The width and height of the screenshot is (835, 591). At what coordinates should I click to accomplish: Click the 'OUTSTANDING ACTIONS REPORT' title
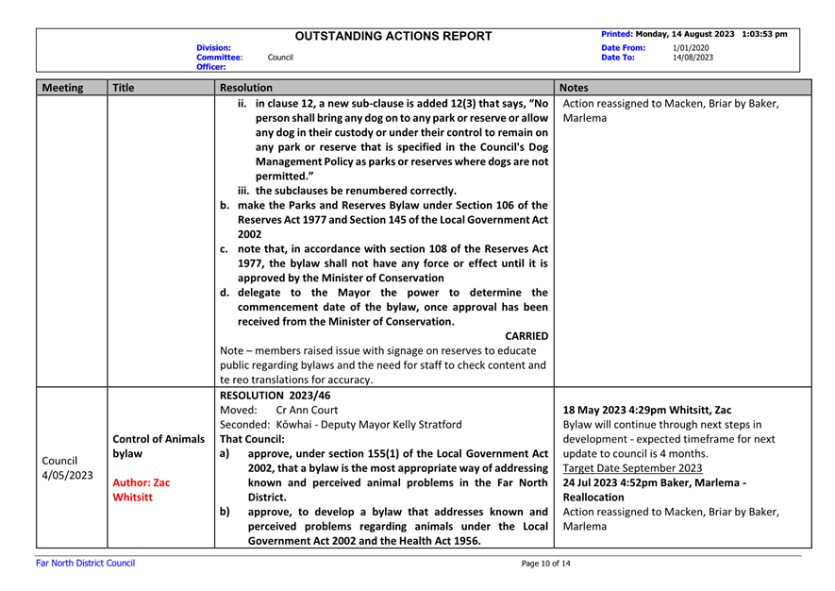[393, 36]
